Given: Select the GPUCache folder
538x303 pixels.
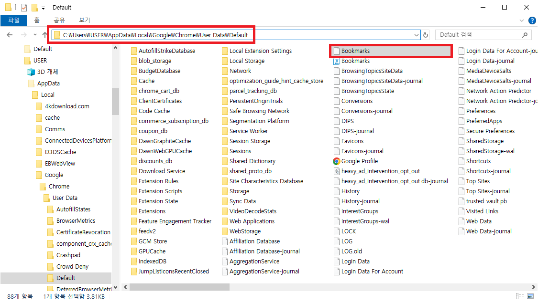Looking at the screenshot, I should coord(152,251).
